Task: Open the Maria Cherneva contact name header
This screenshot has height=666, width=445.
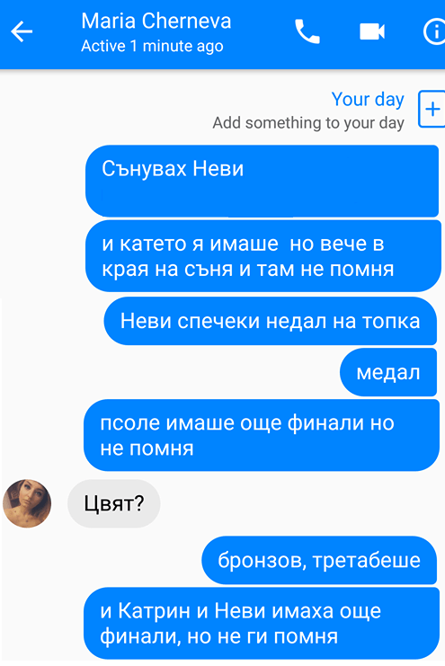Action: click(x=156, y=21)
